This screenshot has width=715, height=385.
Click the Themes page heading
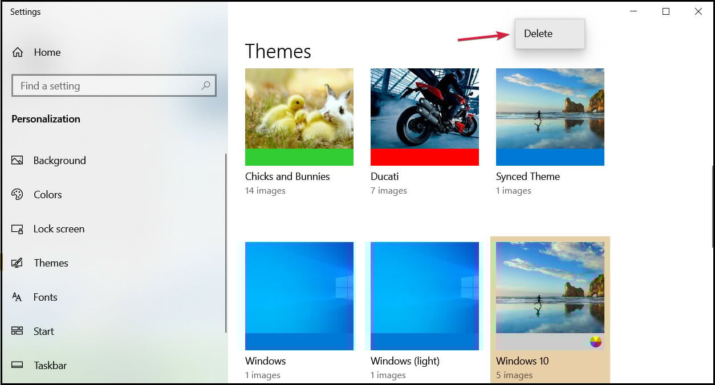point(278,51)
